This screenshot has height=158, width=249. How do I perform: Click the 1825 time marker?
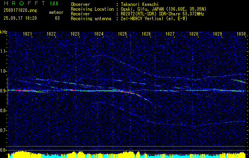click(x=122, y=34)
